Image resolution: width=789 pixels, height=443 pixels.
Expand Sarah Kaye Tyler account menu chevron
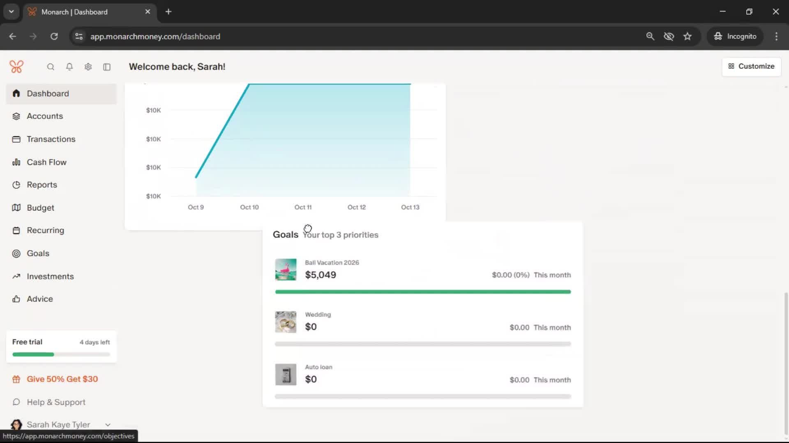coord(108,425)
